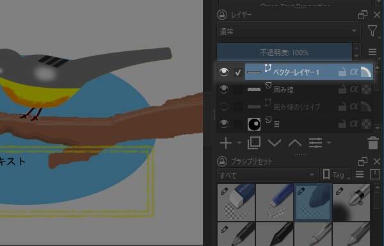Check the 囲み線 layer selection checkbox
The width and height of the screenshot is (384, 246).
[238, 90]
